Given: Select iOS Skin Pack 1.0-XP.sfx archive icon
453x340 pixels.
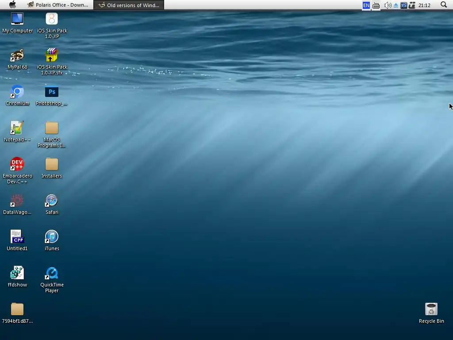Looking at the screenshot, I should (52, 62).
